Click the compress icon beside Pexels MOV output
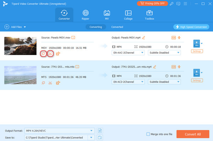 (179, 38)
